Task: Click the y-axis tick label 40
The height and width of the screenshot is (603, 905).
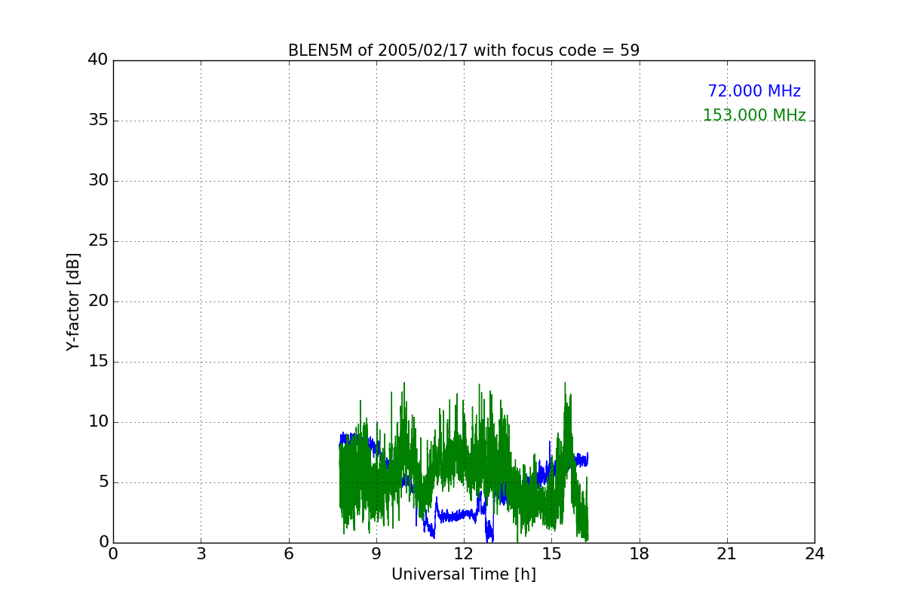Action: pos(98,60)
